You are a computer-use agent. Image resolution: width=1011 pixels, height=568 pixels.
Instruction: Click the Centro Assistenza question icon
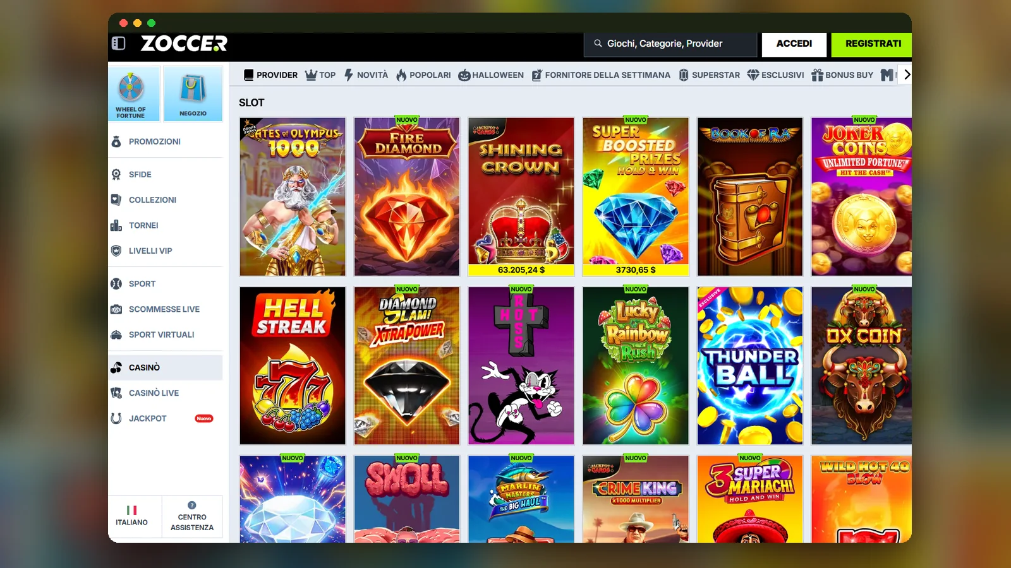[192, 506]
